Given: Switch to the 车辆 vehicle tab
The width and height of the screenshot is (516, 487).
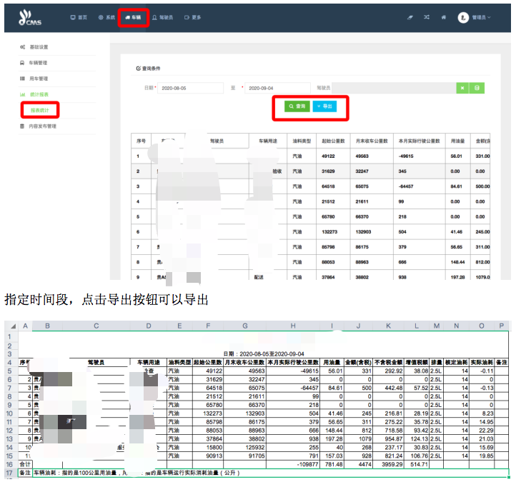Looking at the screenshot, I should (133, 17).
